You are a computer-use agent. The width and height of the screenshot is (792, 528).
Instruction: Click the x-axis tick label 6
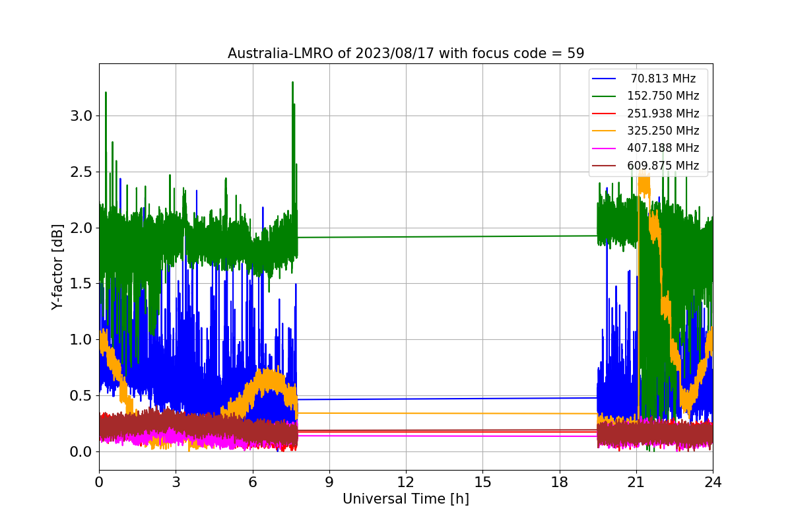coord(252,482)
